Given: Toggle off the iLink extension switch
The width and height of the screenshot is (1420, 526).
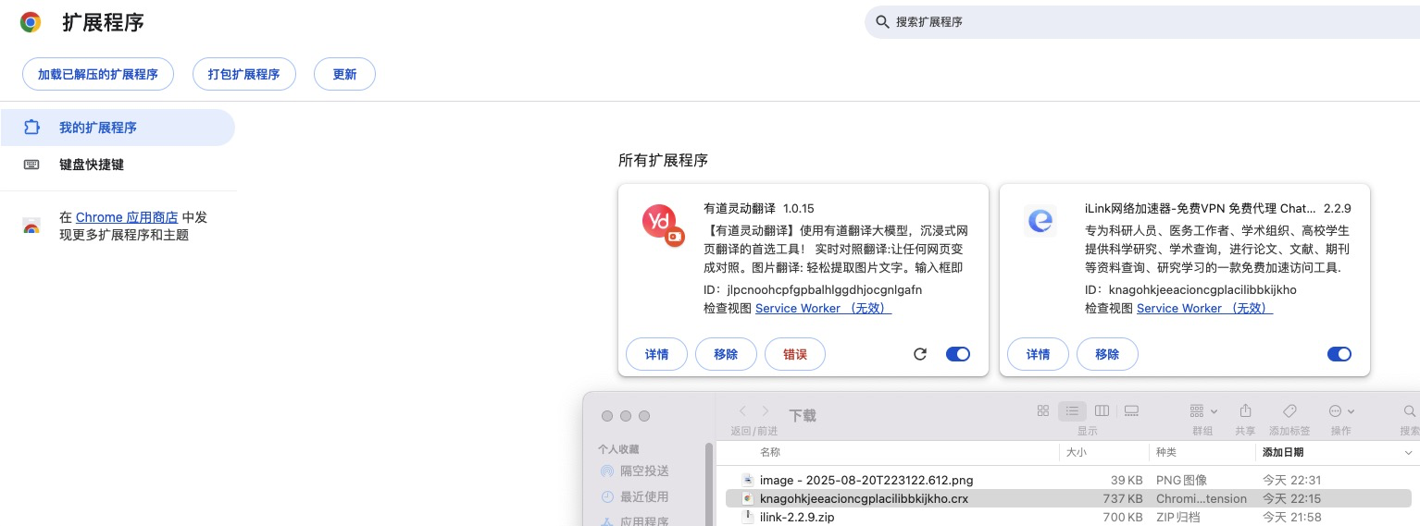Looking at the screenshot, I should [1339, 354].
